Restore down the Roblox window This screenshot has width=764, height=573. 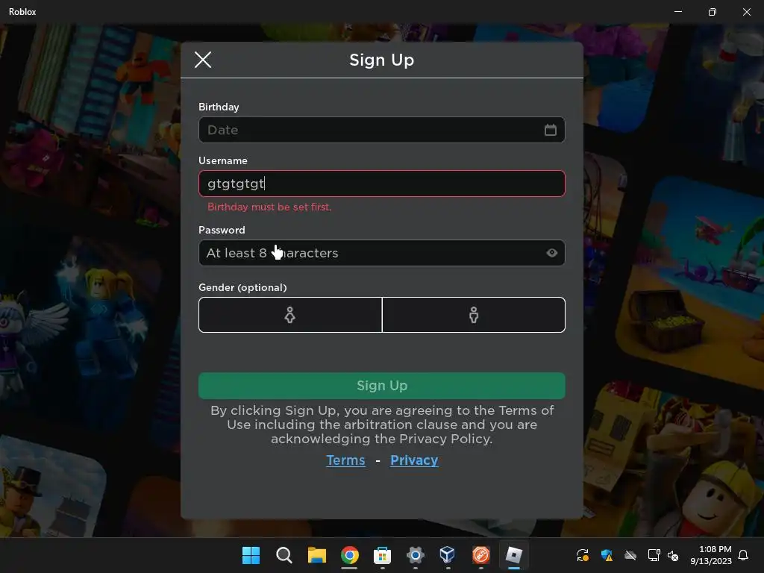coord(713,12)
